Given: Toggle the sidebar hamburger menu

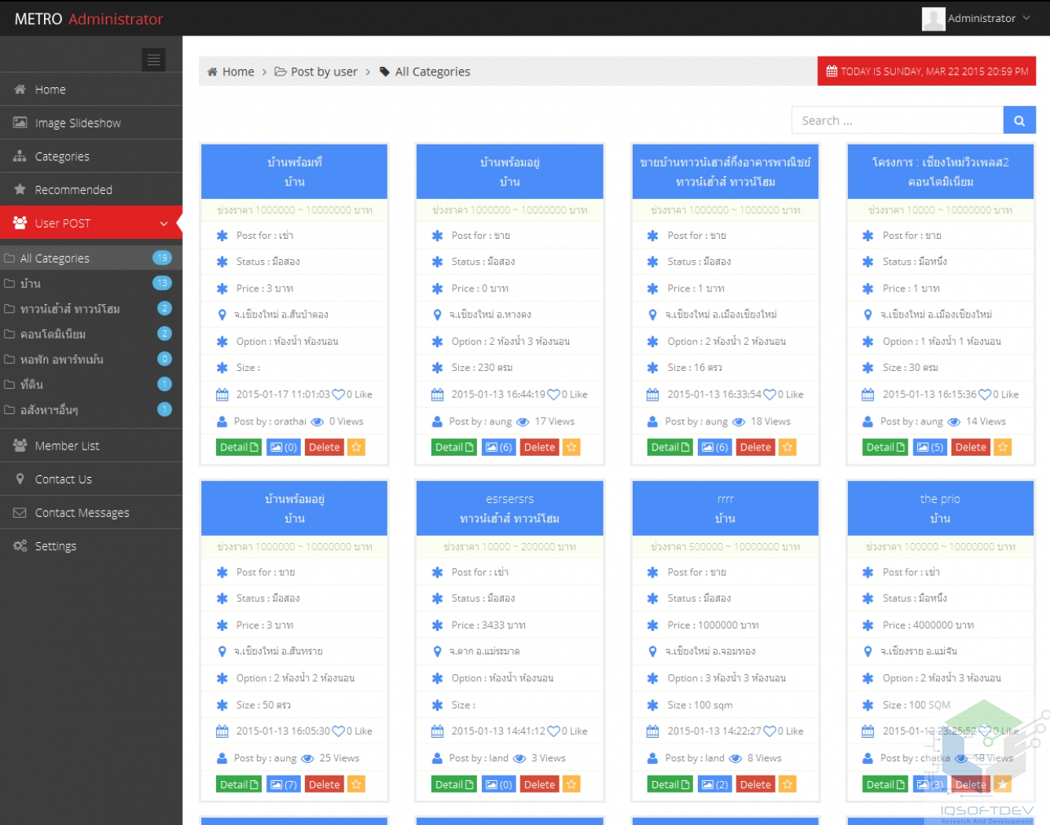Looking at the screenshot, I should coord(153,59).
